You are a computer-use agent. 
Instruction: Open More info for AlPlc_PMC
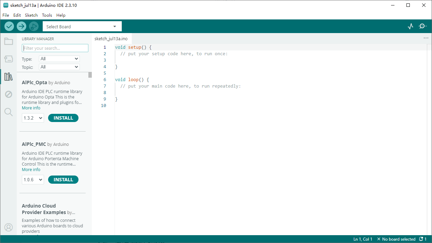[31, 170]
